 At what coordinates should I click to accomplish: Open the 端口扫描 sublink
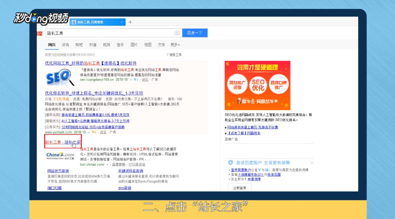point(54,188)
